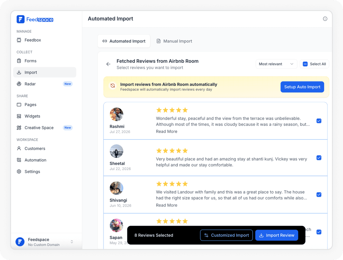Viewport: 343px width, 260px height.
Task: Uncheck Sheetal's review checkbox
Action: [319, 158]
